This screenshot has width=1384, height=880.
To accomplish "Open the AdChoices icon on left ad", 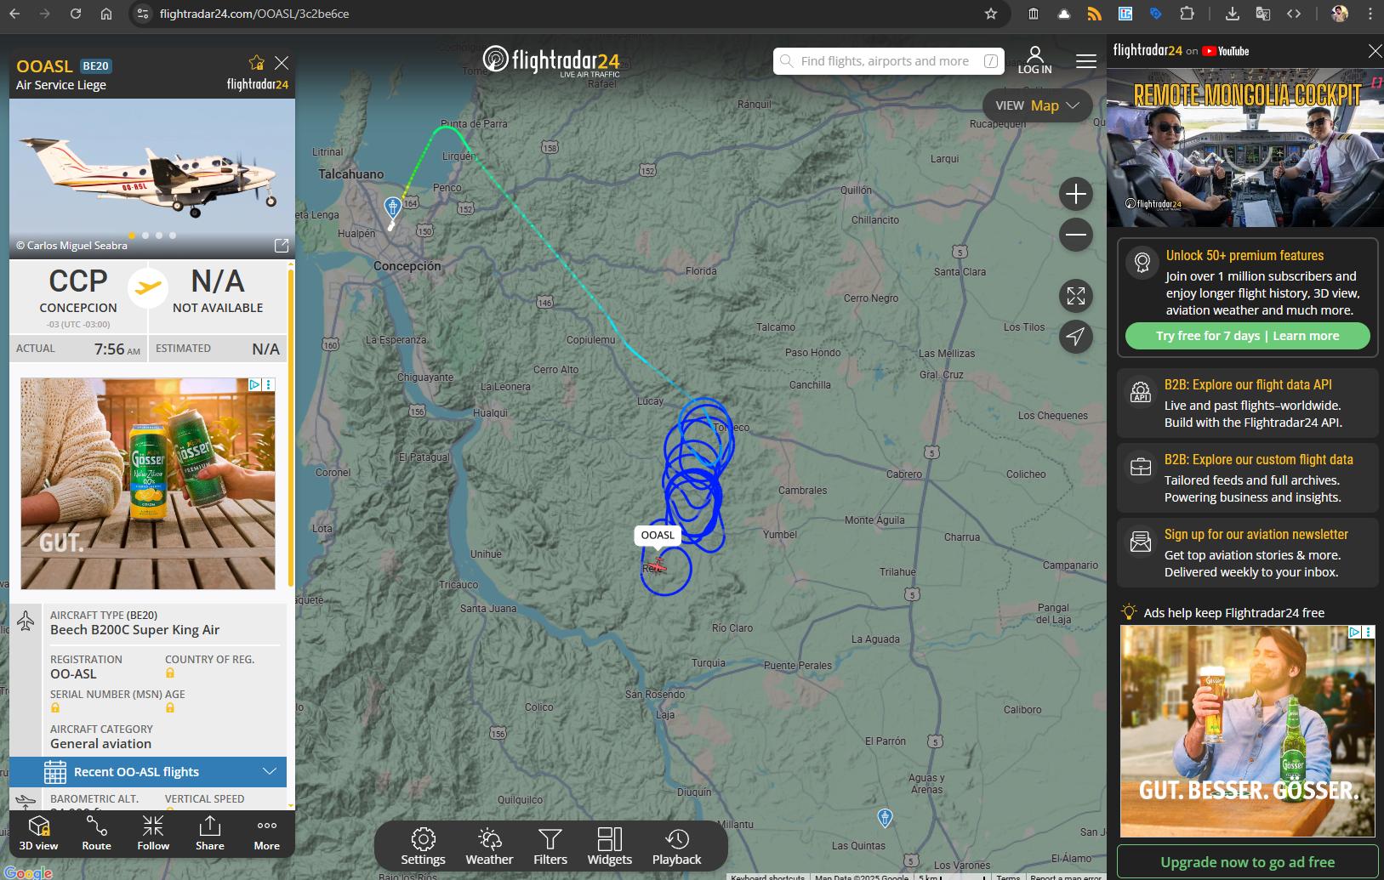I will tap(254, 384).
